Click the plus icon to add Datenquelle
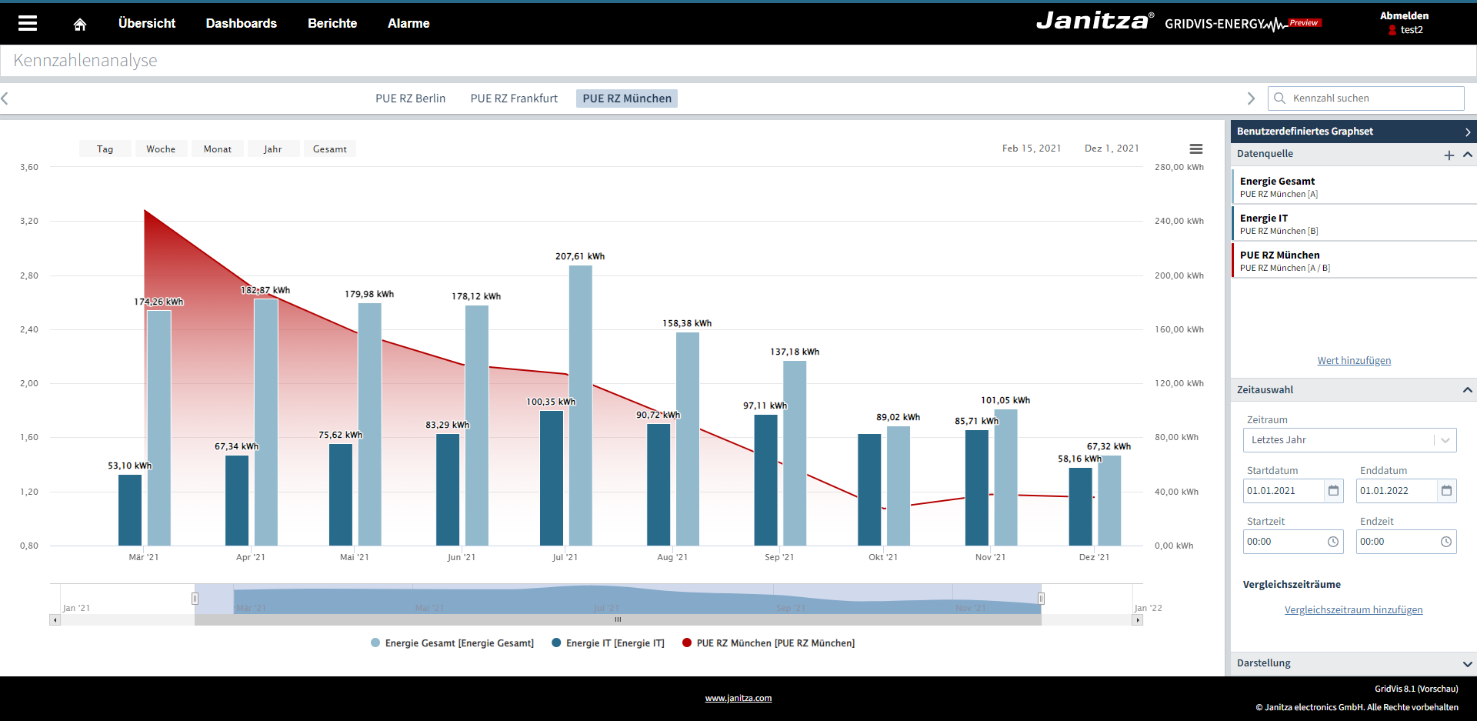 tap(1449, 155)
